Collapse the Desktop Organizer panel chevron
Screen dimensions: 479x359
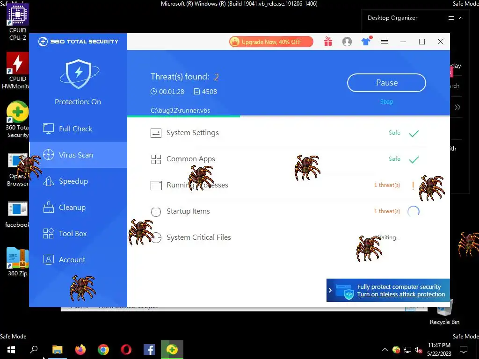[461, 18]
